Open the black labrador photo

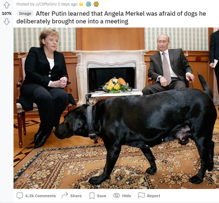116,108
